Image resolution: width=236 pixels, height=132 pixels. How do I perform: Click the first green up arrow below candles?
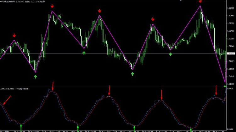tap(35, 77)
